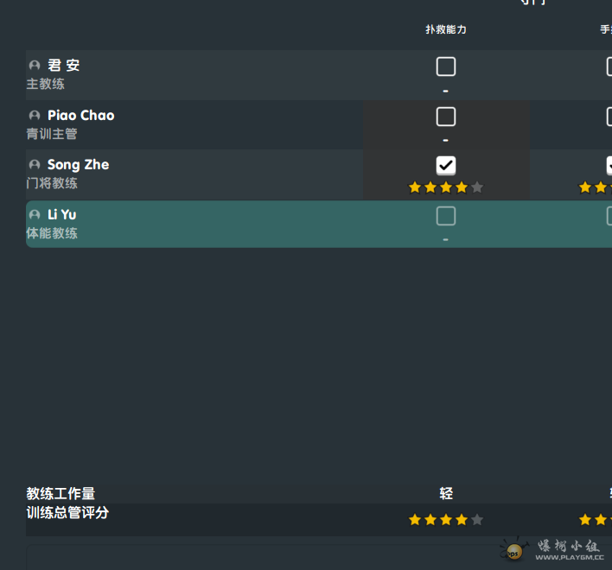Click Song Zhe's 扑救能力 star rating
This screenshot has height=570, width=612.
[446, 187]
